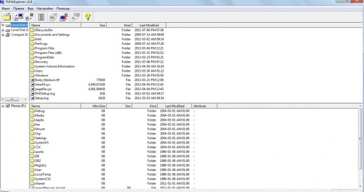Screen dimensions: 364x192
Task: Expand the unselected Local Disk tree node
Action: click(3, 30)
